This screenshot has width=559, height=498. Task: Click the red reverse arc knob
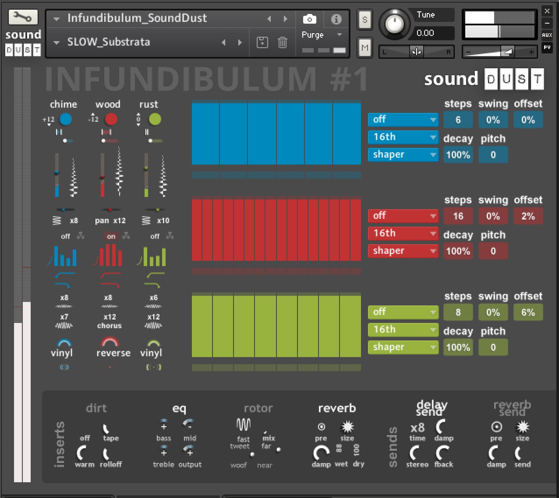click(x=110, y=341)
